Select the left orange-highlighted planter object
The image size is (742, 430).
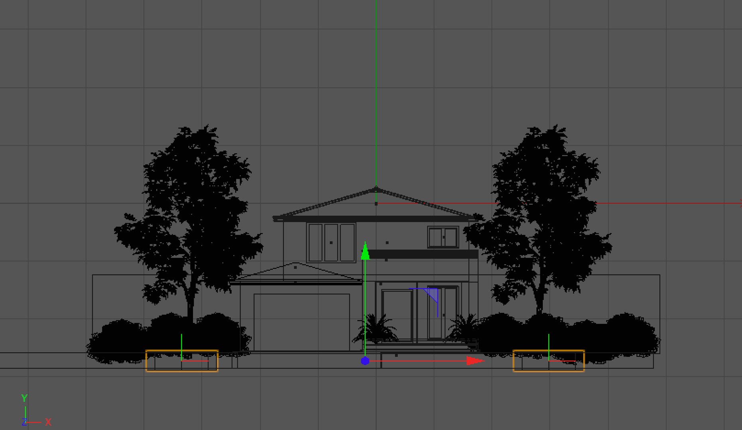(182, 361)
